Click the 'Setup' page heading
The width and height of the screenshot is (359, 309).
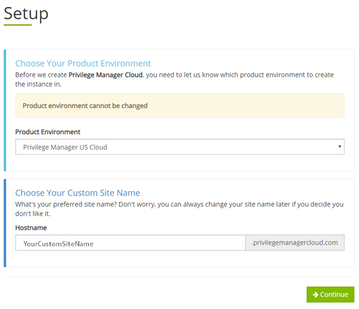click(x=26, y=13)
